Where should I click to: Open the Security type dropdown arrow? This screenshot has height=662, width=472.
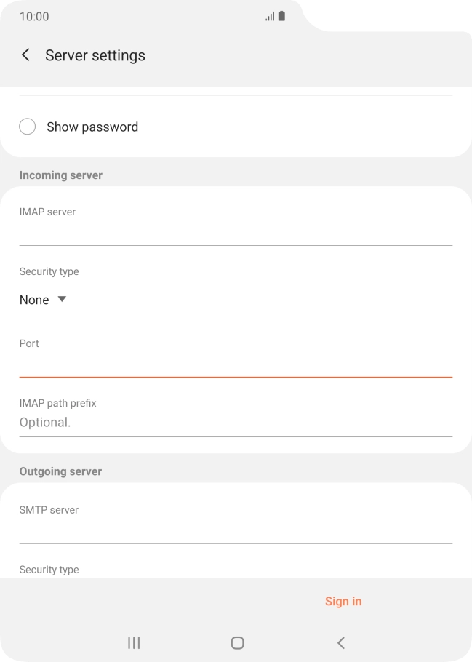[62, 299]
